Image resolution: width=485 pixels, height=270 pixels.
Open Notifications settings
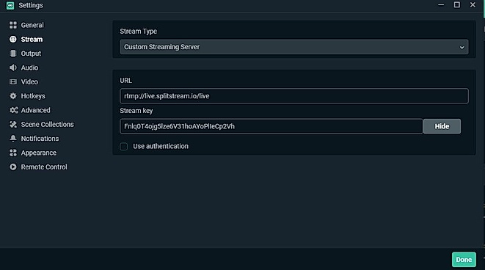40,139
